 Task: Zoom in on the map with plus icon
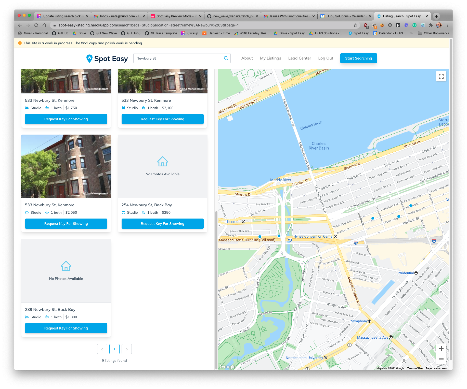(x=441, y=349)
